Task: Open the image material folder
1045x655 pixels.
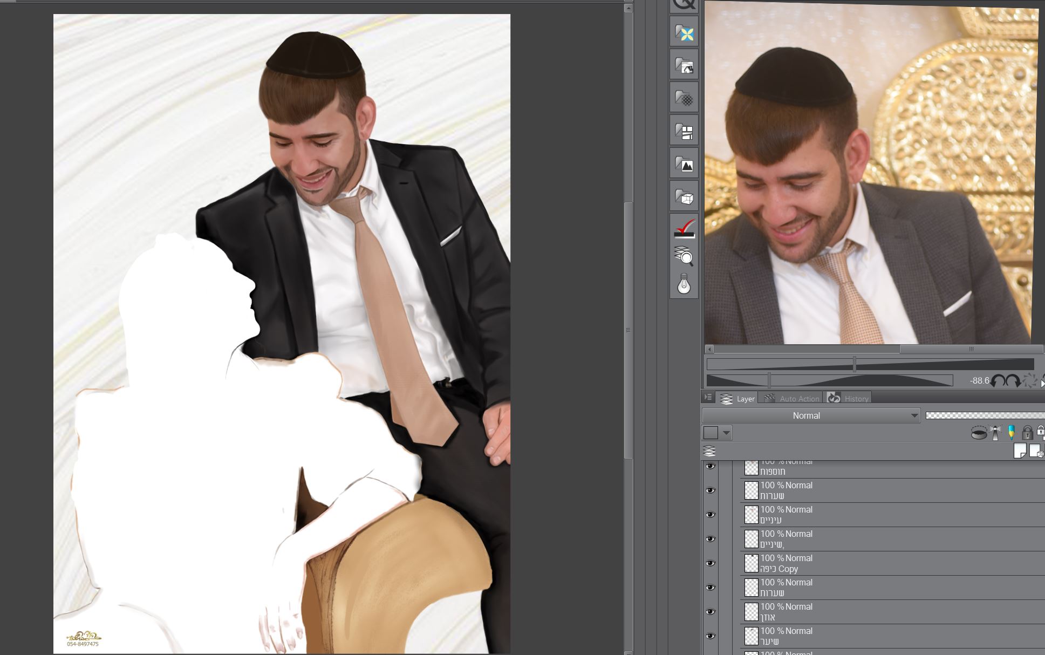Action: 684,165
